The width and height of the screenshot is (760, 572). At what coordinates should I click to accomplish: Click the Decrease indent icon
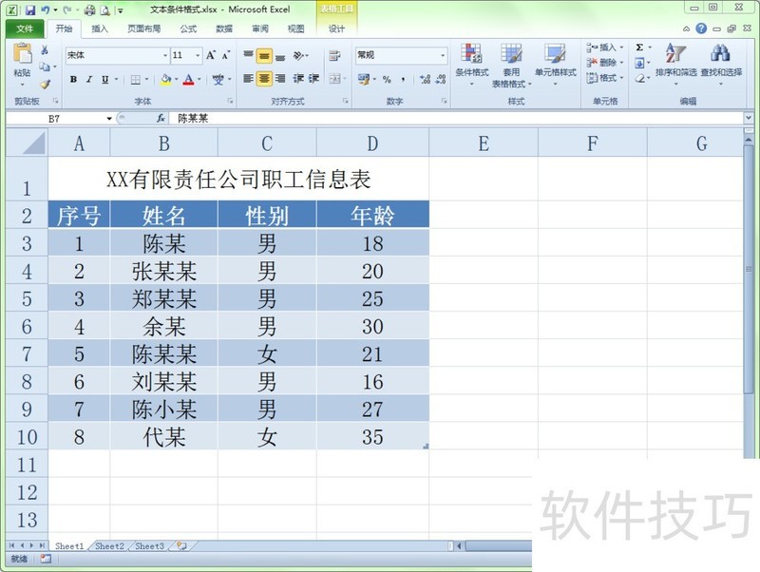[x=298, y=79]
